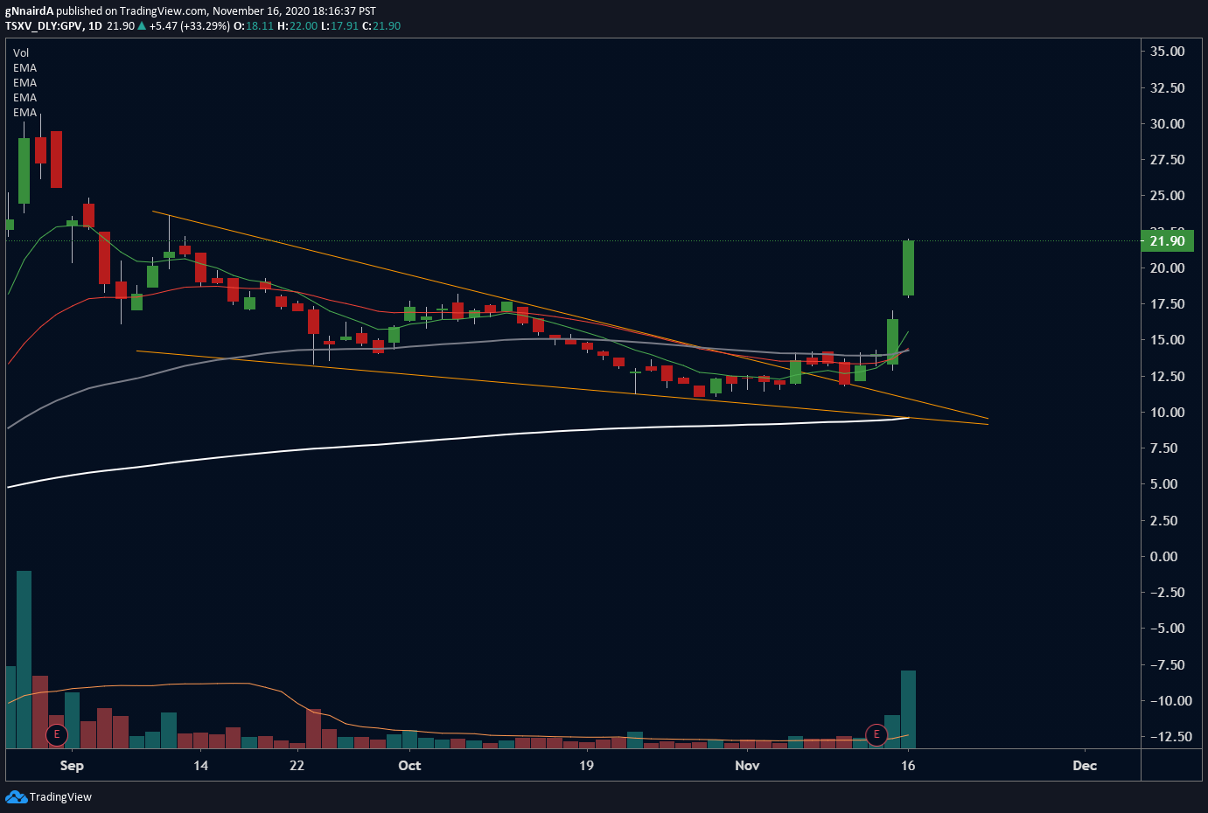Click the 32.50 price axis label

click(x=1167, y=88)
